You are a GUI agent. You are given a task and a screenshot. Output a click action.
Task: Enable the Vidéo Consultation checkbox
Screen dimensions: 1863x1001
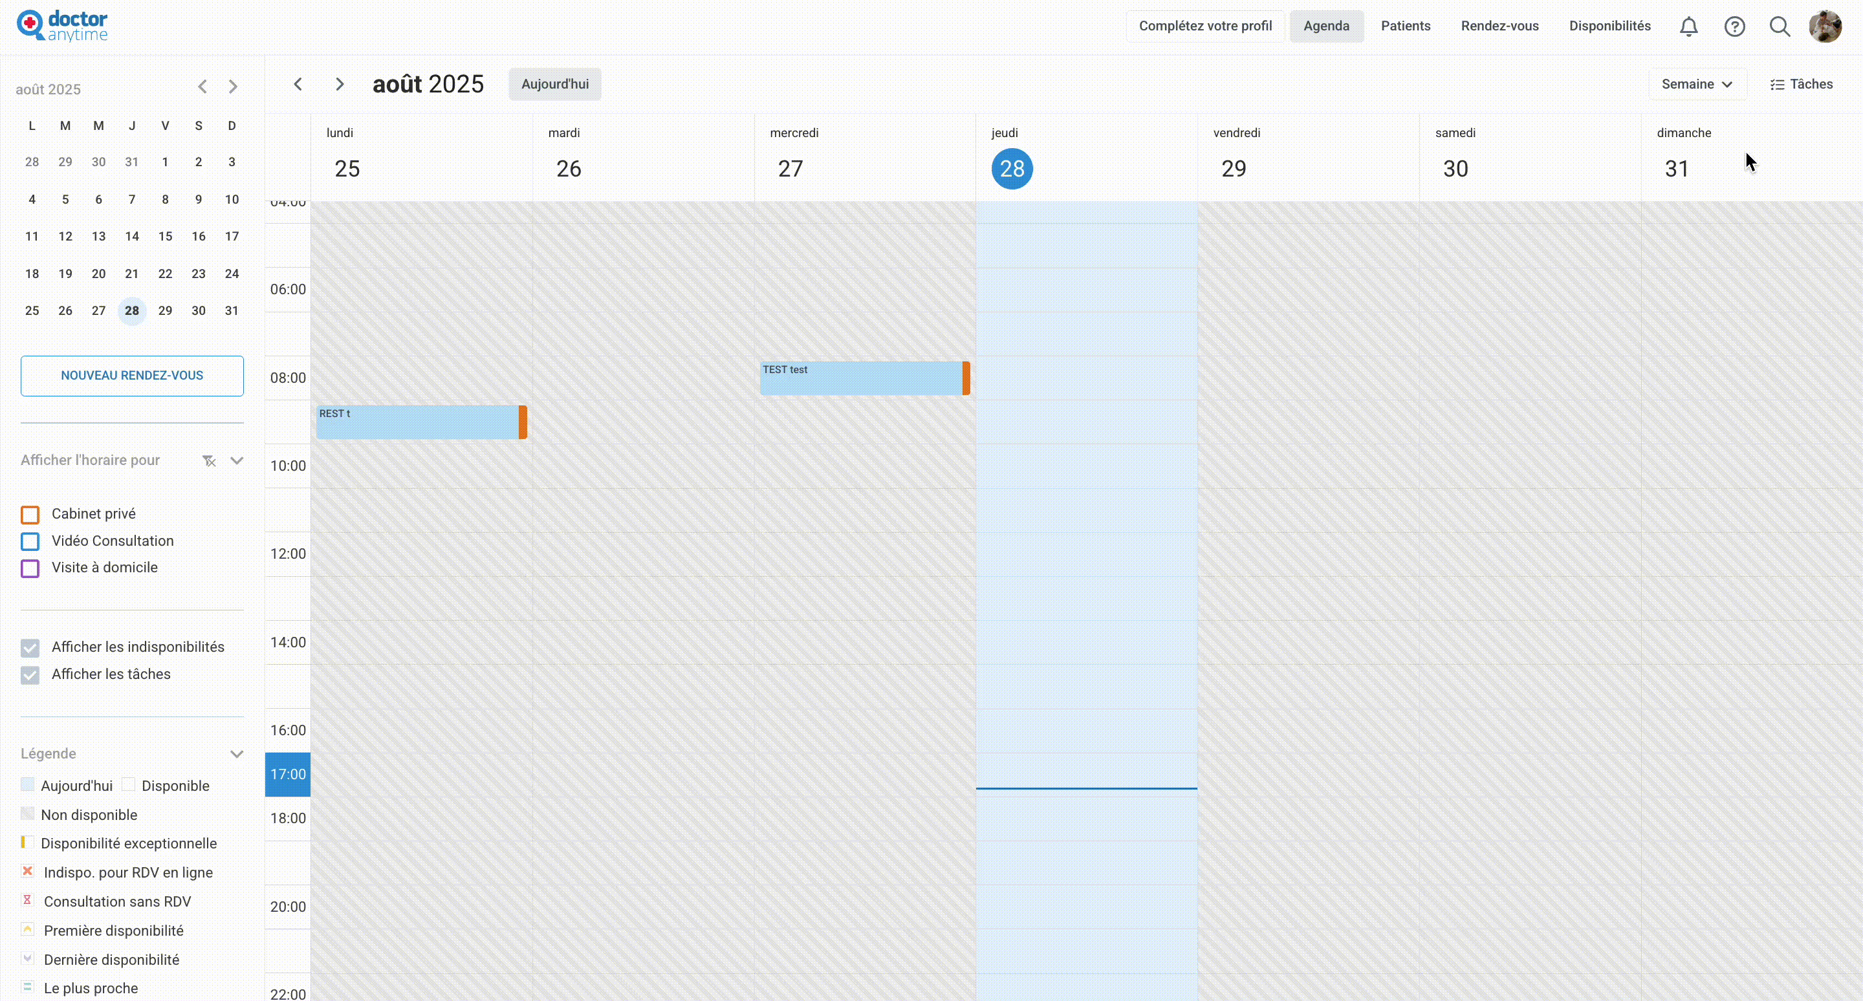coord(30,541)
